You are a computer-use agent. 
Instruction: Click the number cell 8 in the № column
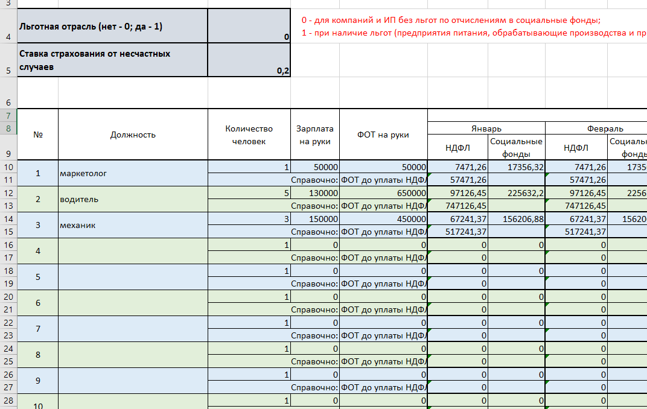pos(37,355)
